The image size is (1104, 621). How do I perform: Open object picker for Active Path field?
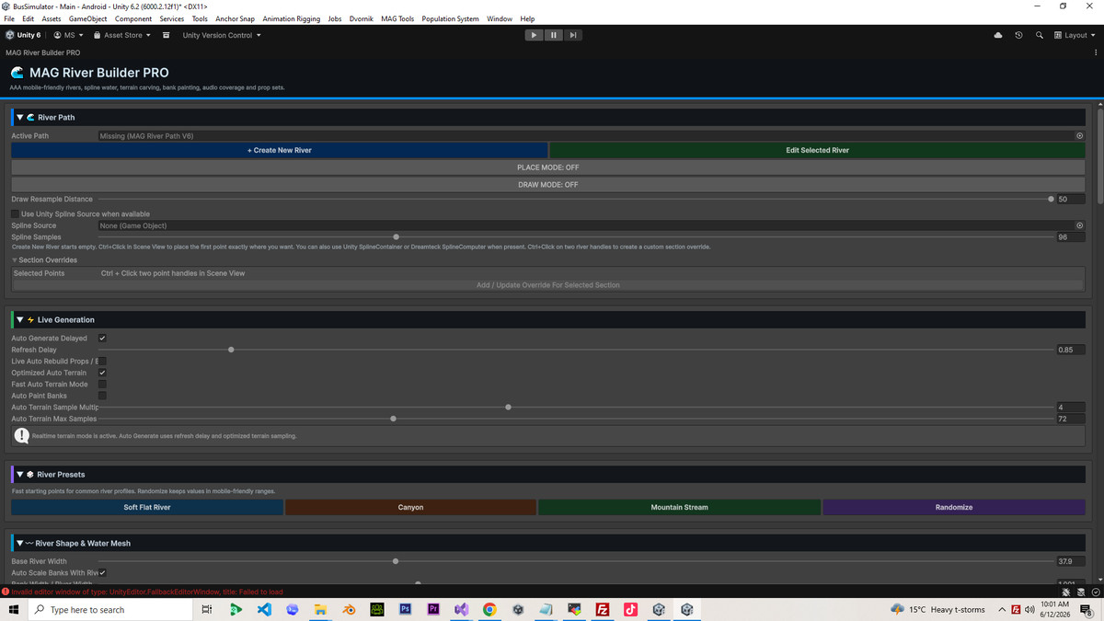pos(1080,135)
